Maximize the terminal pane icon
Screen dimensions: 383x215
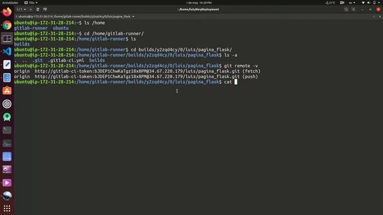pos(374,17)
